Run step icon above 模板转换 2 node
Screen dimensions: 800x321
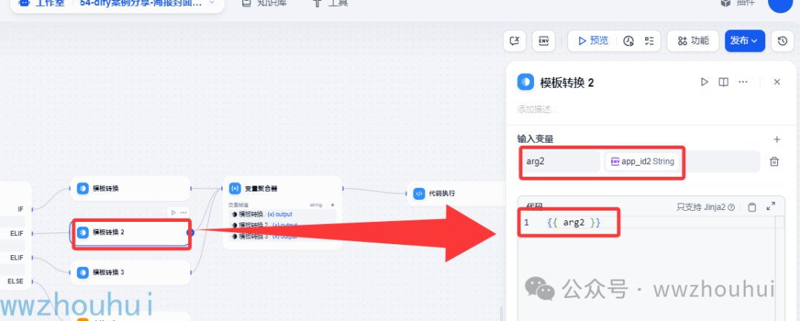click(x=173, y=212)
